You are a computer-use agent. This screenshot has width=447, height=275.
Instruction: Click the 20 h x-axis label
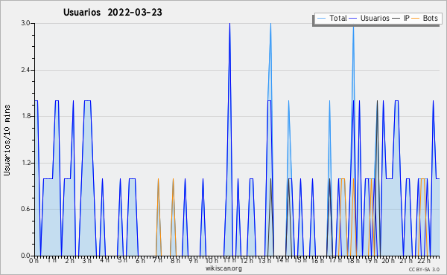(389, 261)
